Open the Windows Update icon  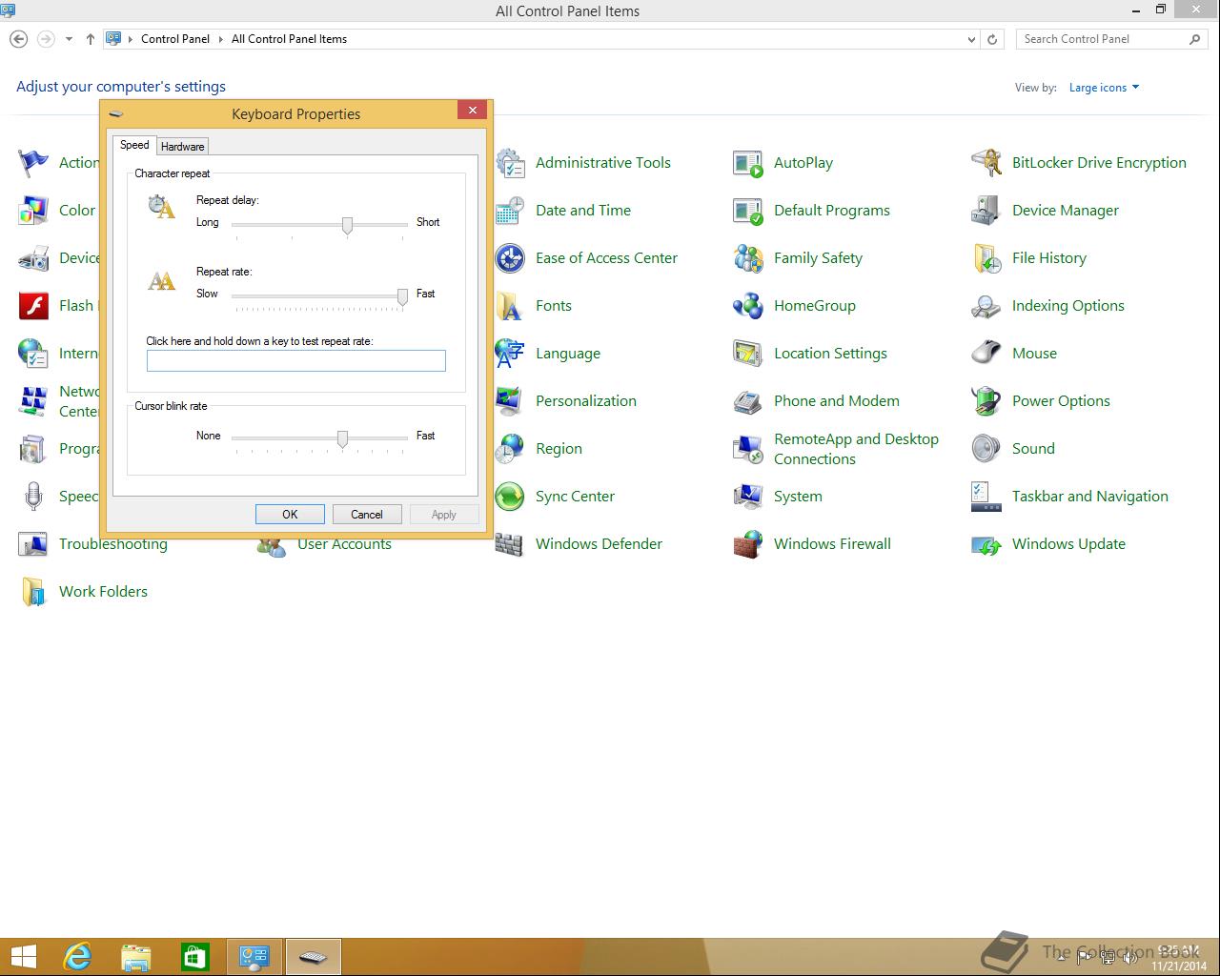tap(986, 544)
